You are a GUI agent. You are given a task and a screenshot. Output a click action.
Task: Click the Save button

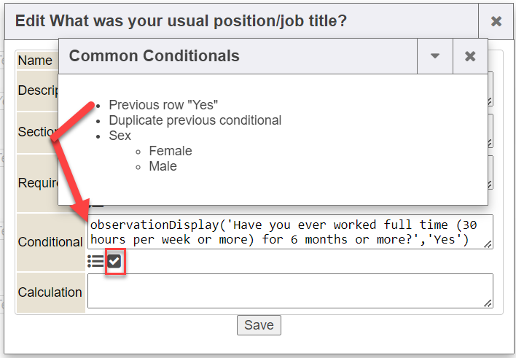coord(259,325)
